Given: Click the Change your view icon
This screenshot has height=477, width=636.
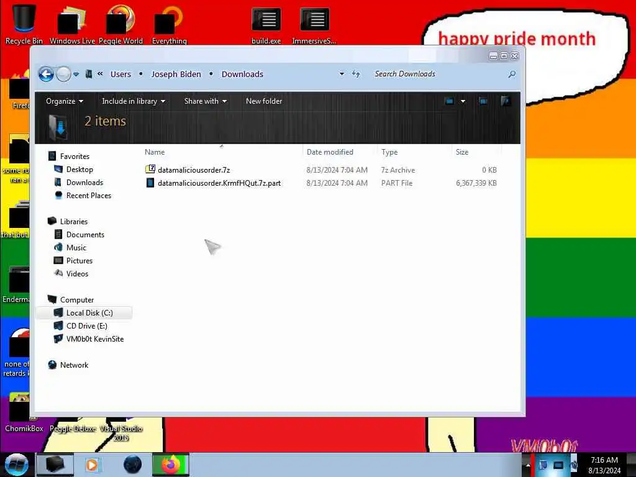Looking at the screenshot, I should tap(449, 101).
